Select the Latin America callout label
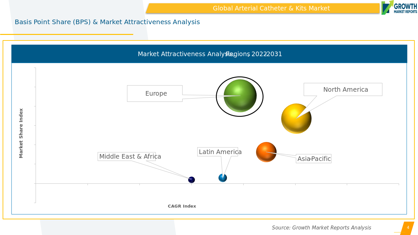The image size is (418, 235). click(218, 152)
